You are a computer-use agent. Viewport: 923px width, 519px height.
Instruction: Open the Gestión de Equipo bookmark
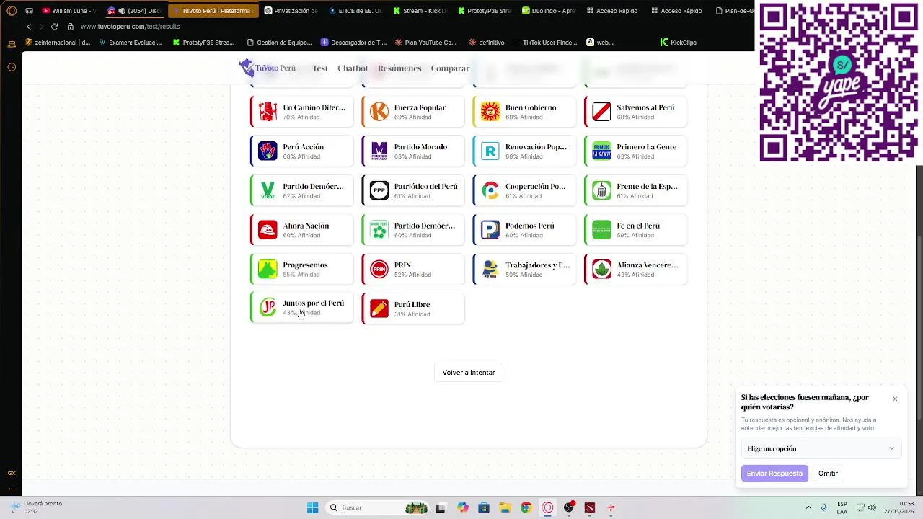(x=279, y=43)
